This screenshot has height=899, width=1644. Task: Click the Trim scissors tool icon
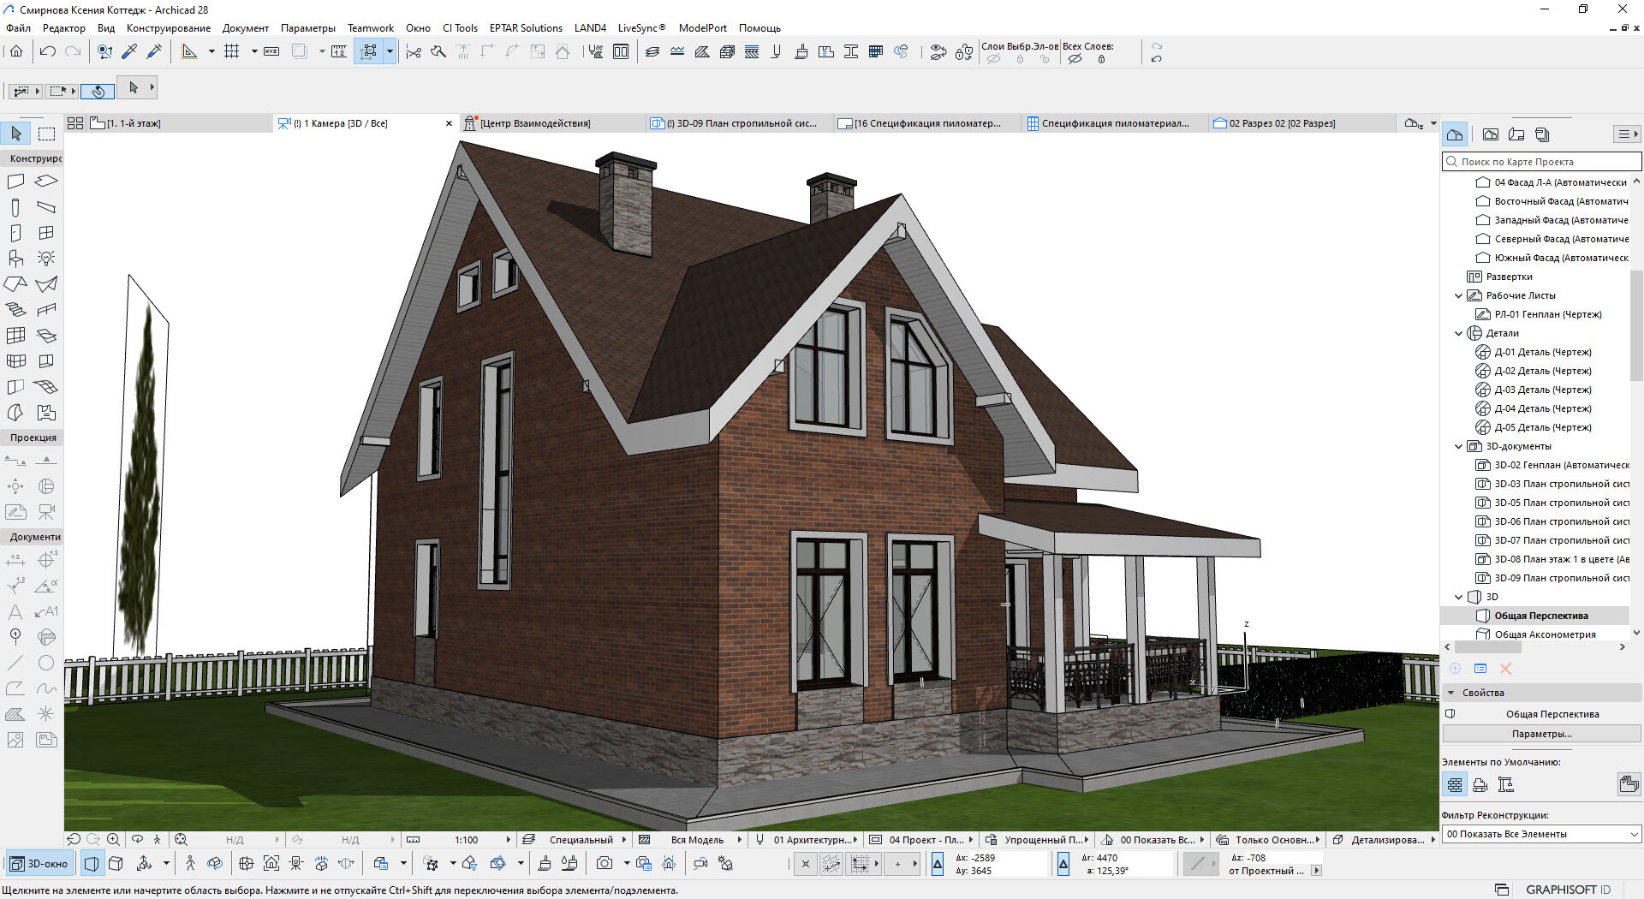[414, 52]
